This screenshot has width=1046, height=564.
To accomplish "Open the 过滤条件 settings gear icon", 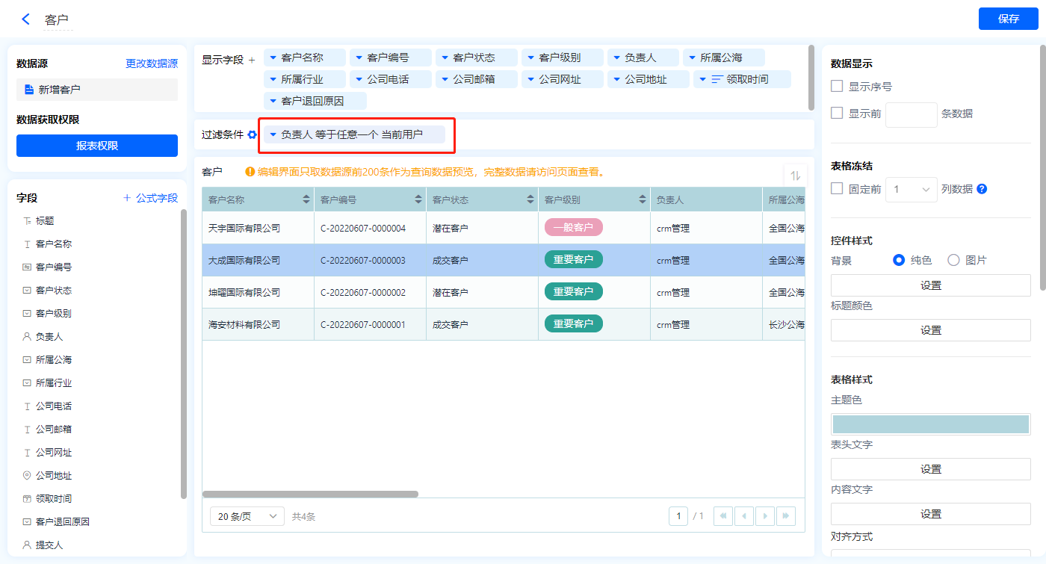I will (253, 134).
